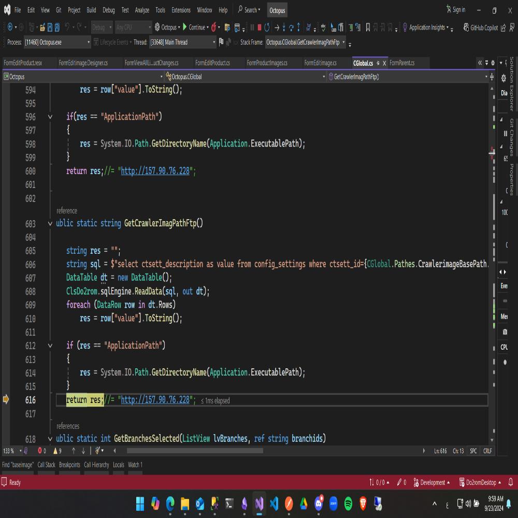Click the error count indicator
This screenshot has height=518, width=518.
(42, 451)
